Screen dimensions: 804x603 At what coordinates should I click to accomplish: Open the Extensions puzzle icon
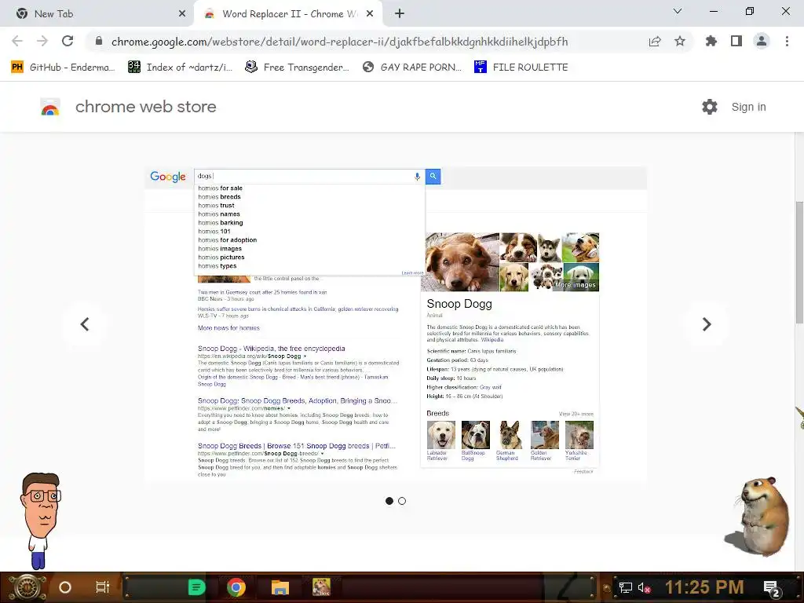(x=711, y=41)
